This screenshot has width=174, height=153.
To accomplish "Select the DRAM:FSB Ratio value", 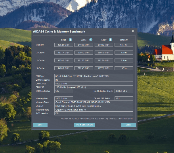I will point(124,98).
